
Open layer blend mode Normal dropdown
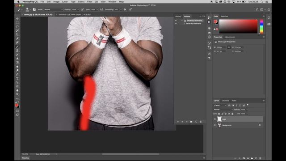click(x=223, y=110)
